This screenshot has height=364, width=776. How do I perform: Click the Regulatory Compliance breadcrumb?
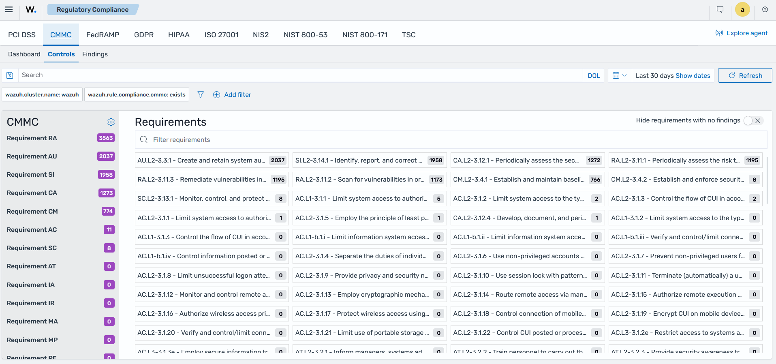pos(93,10)
